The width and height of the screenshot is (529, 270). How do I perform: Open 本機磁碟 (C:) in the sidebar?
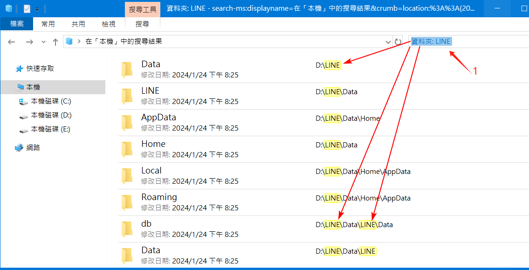(51, 101)
